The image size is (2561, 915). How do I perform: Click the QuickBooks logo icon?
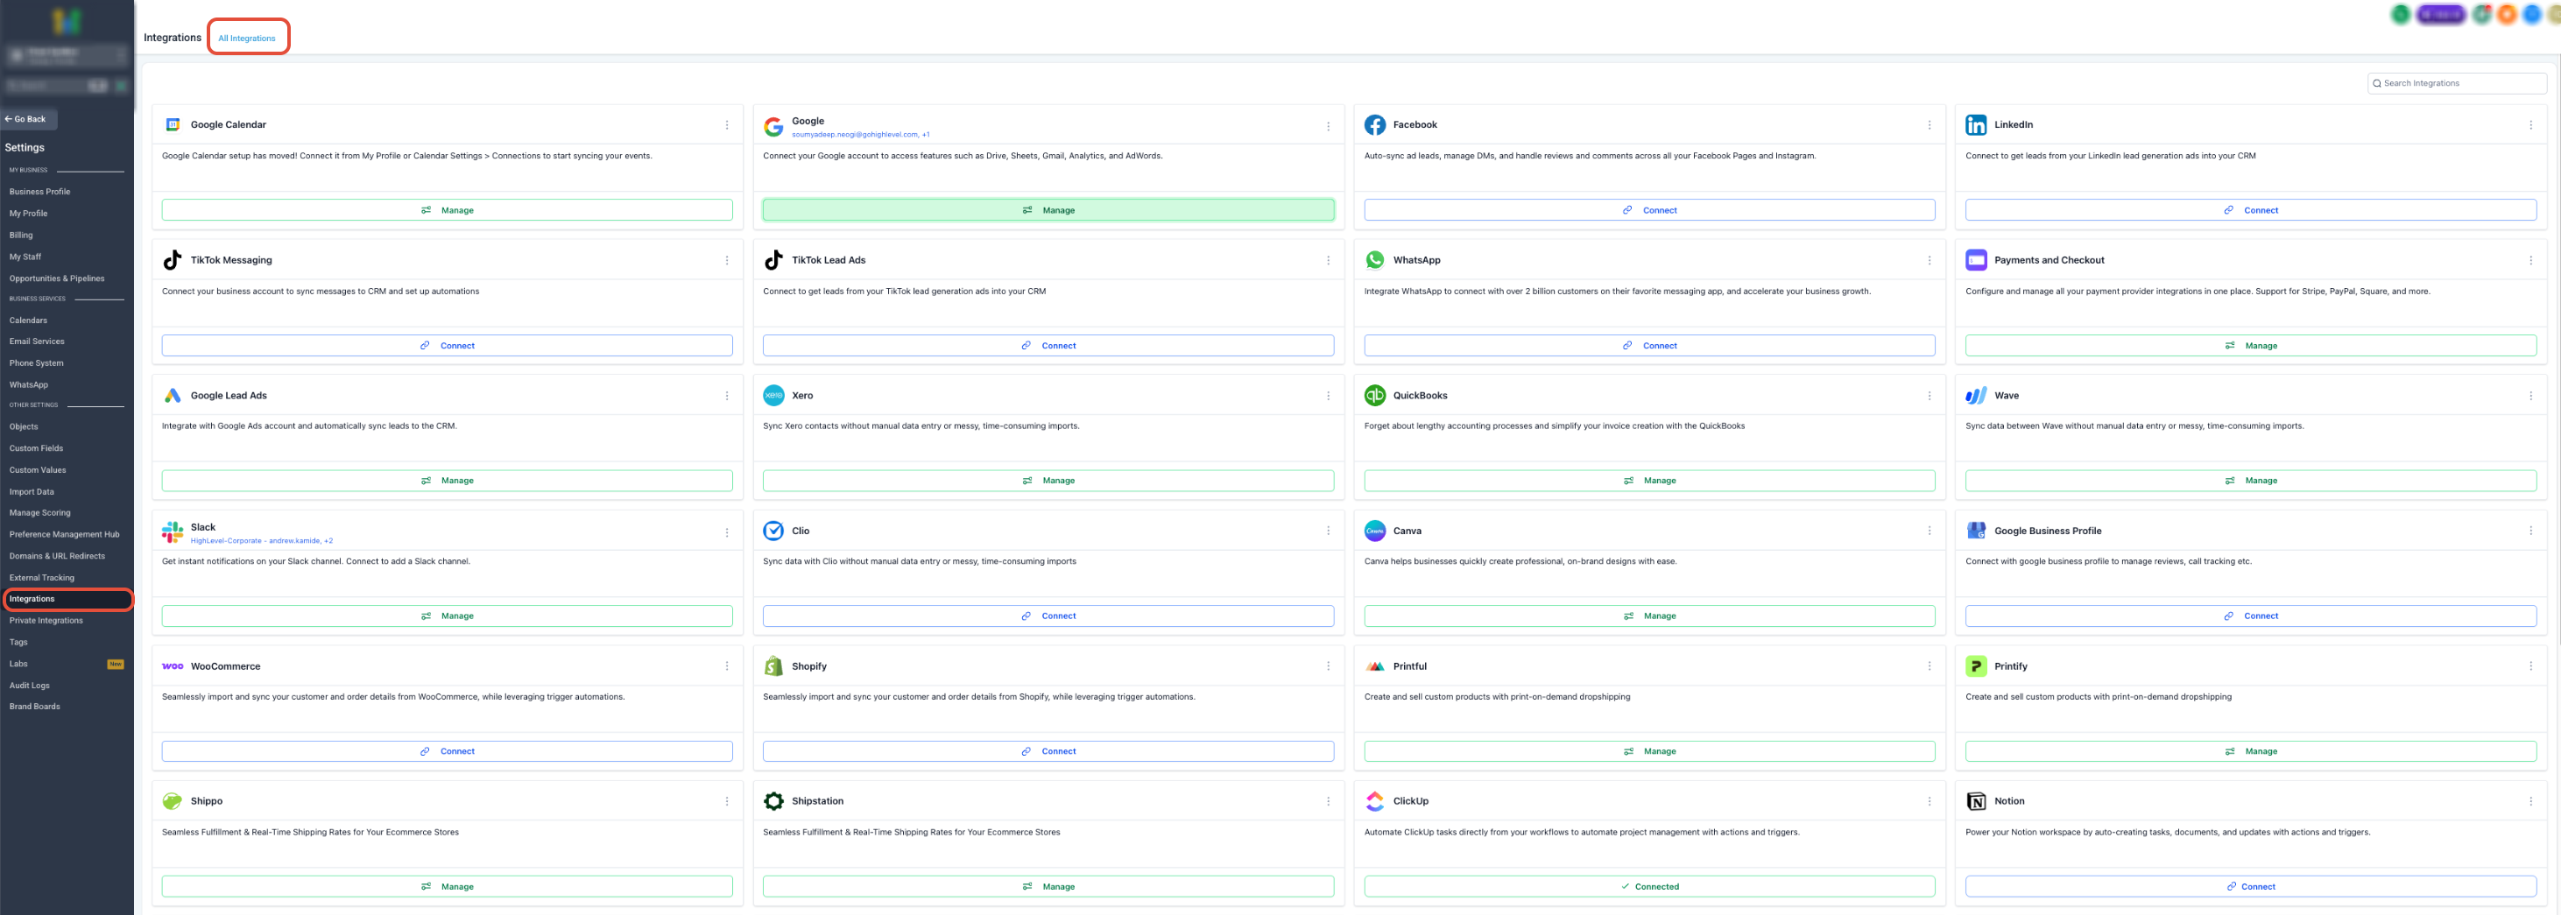pos(1375,396)
